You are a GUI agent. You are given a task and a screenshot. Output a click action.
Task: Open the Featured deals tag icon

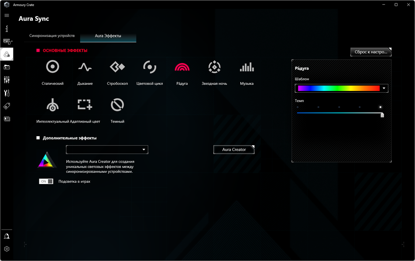point(7,106)
